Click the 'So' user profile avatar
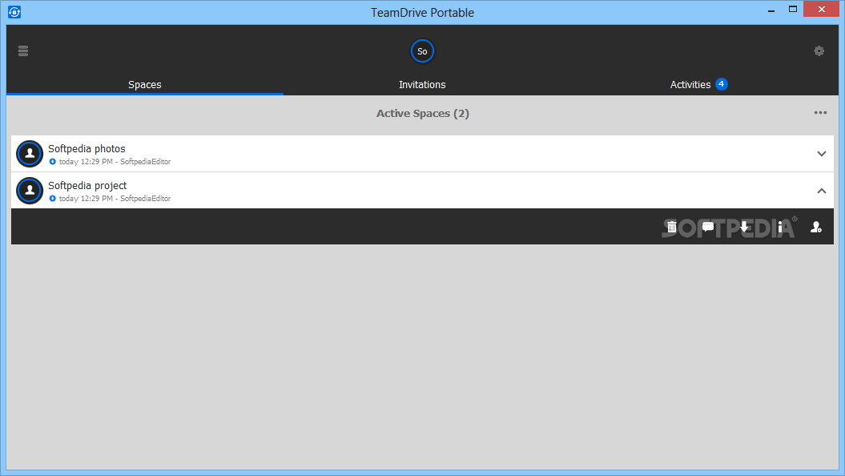The width and height of the screenshot is (845, 476). 422,51
